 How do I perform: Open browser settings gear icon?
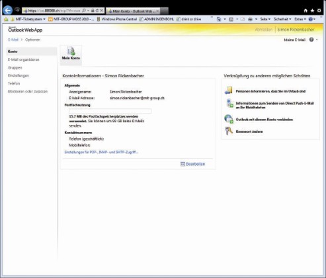[319, 11]
